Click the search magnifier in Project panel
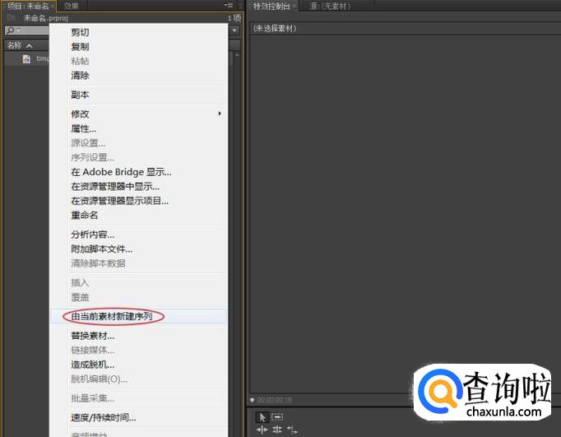Viewport: 561px width, 437px height. tap(11, 30)
